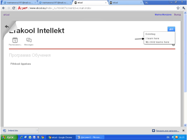Switch to Документ1 Word taskbar button
The width and height of the screenshot is (187, 140).
pyautogui.click(x=90, y=137)
